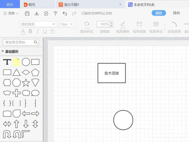Open the 线条宽度 line width dropdown

click(x=139, y=27)
